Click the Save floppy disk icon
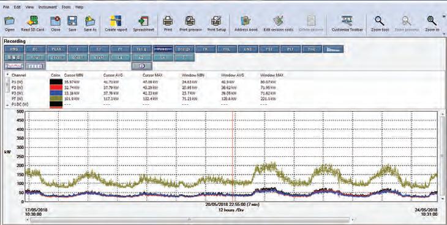 point(72,21)
